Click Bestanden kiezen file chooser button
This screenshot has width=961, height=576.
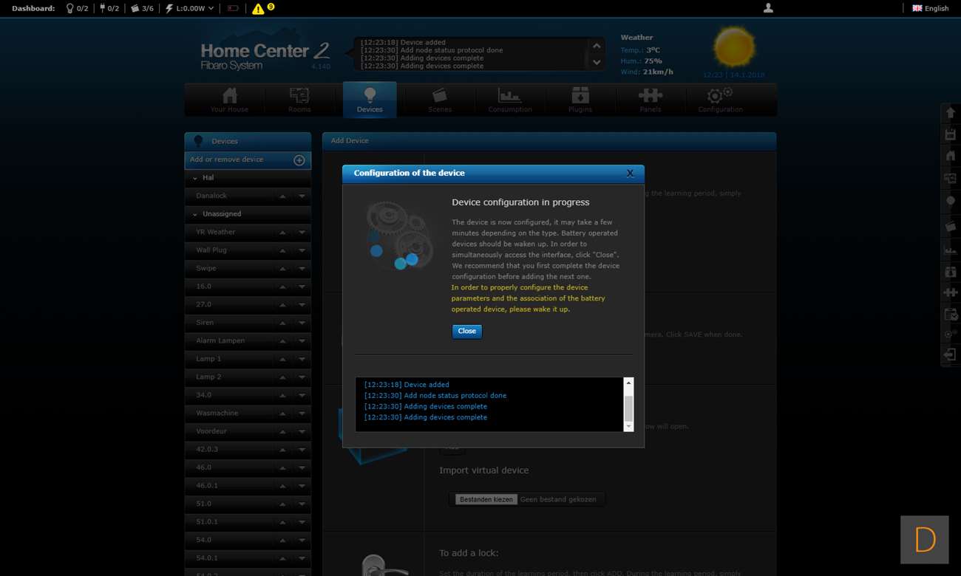pos(486,500)
